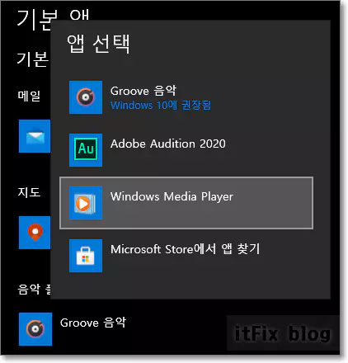Image resolution: width=348 pixels, height=363 pixels.
Task: Click the '앱 선택' popup heading
Action: [x=98, y=44]
